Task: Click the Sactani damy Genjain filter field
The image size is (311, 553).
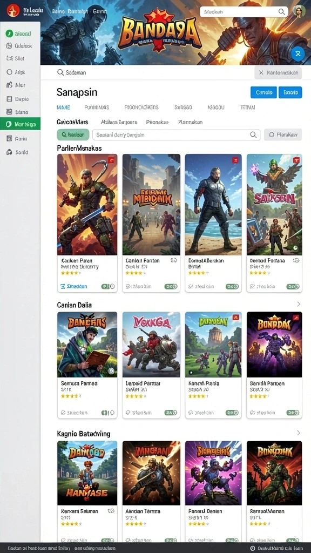Action: tap(177, 134)
